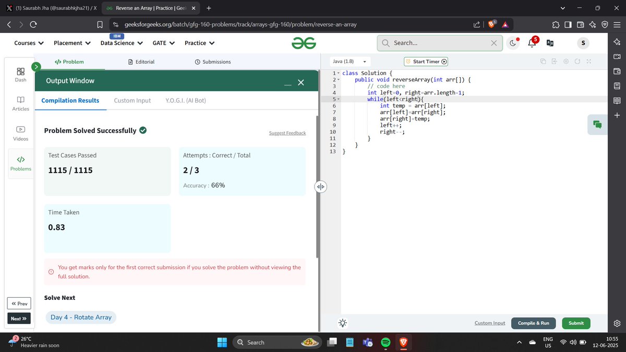Expand the Practice dropdown

(x=199, y=43)
